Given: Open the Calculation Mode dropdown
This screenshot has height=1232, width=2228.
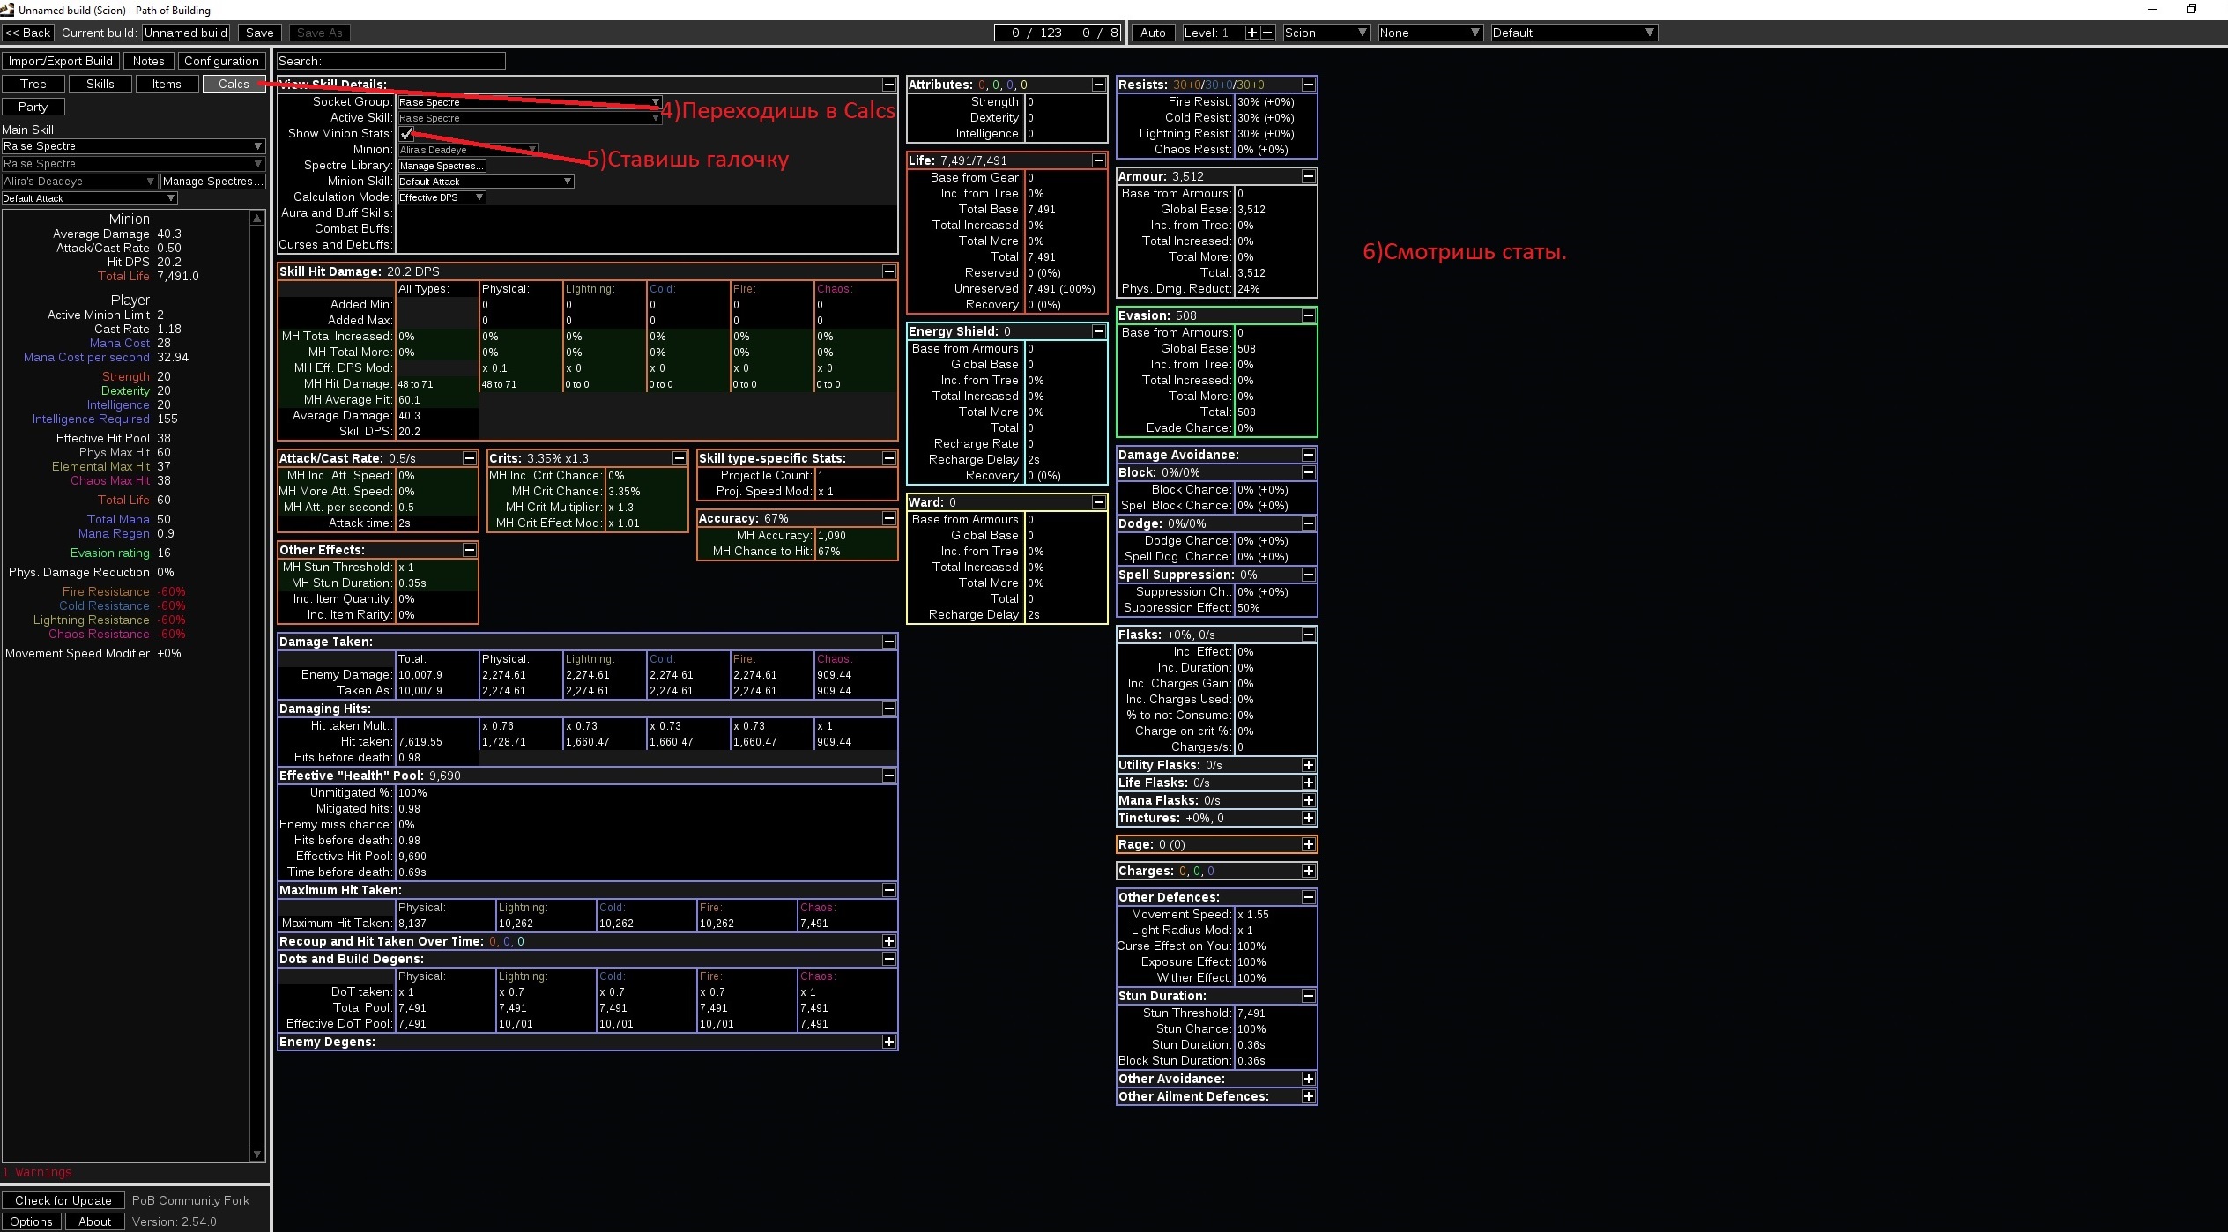Looking at the screenshot, I should 442,197.
